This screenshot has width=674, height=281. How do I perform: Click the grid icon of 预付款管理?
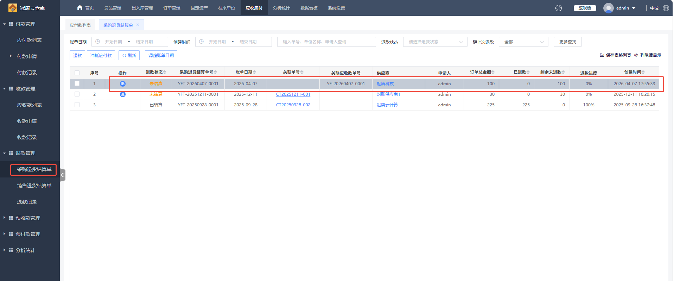point(11,234)
